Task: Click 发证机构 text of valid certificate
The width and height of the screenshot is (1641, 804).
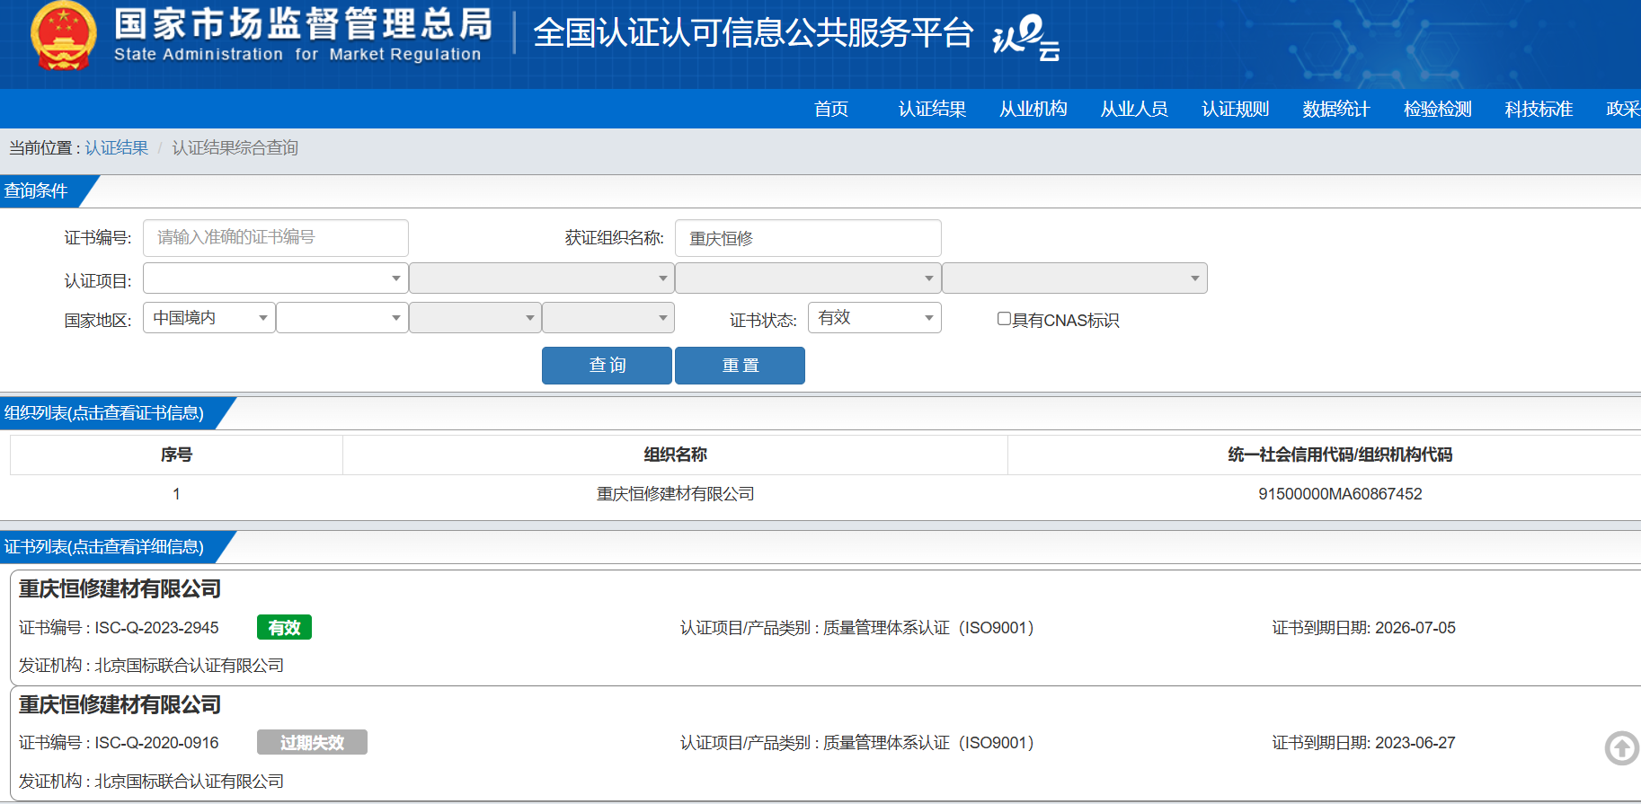Action: 151,666
